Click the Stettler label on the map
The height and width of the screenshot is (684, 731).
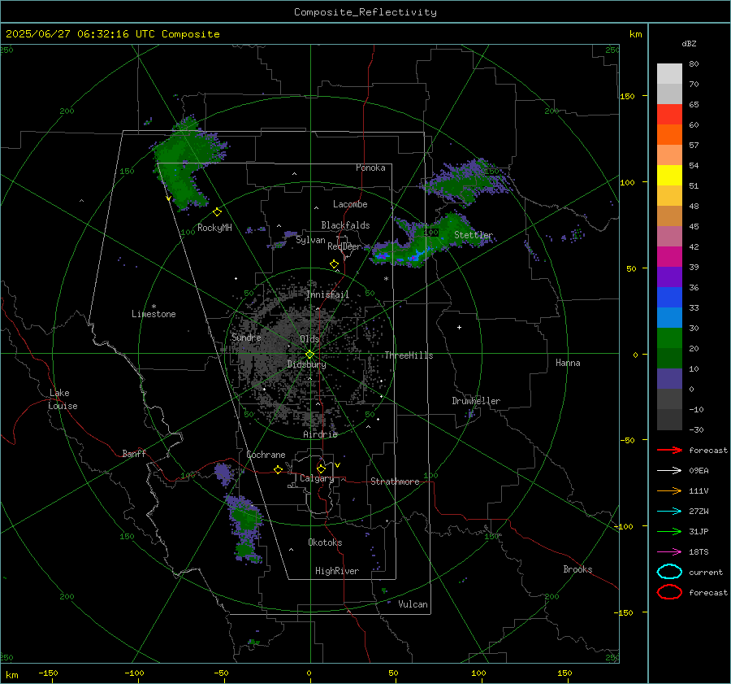474,235
